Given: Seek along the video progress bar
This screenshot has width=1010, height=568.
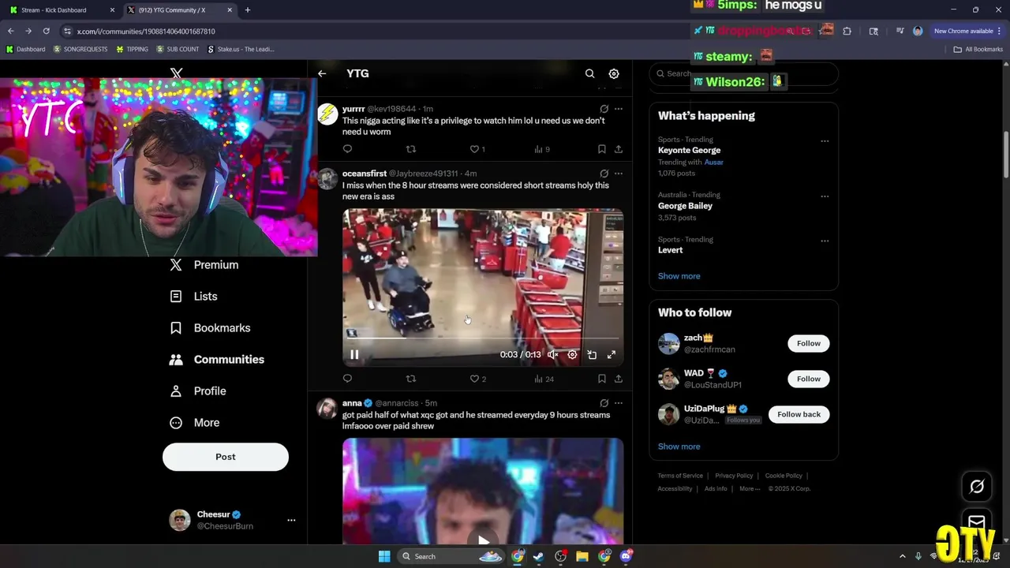Looking at the screenshot, I should pyautogui.click(x=483, y=338).
